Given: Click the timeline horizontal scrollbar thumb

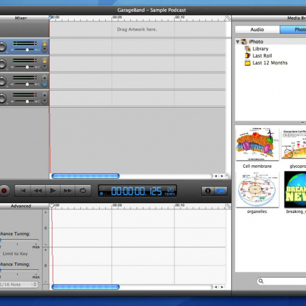Looking at the screenshot, I should pos(86,176).
